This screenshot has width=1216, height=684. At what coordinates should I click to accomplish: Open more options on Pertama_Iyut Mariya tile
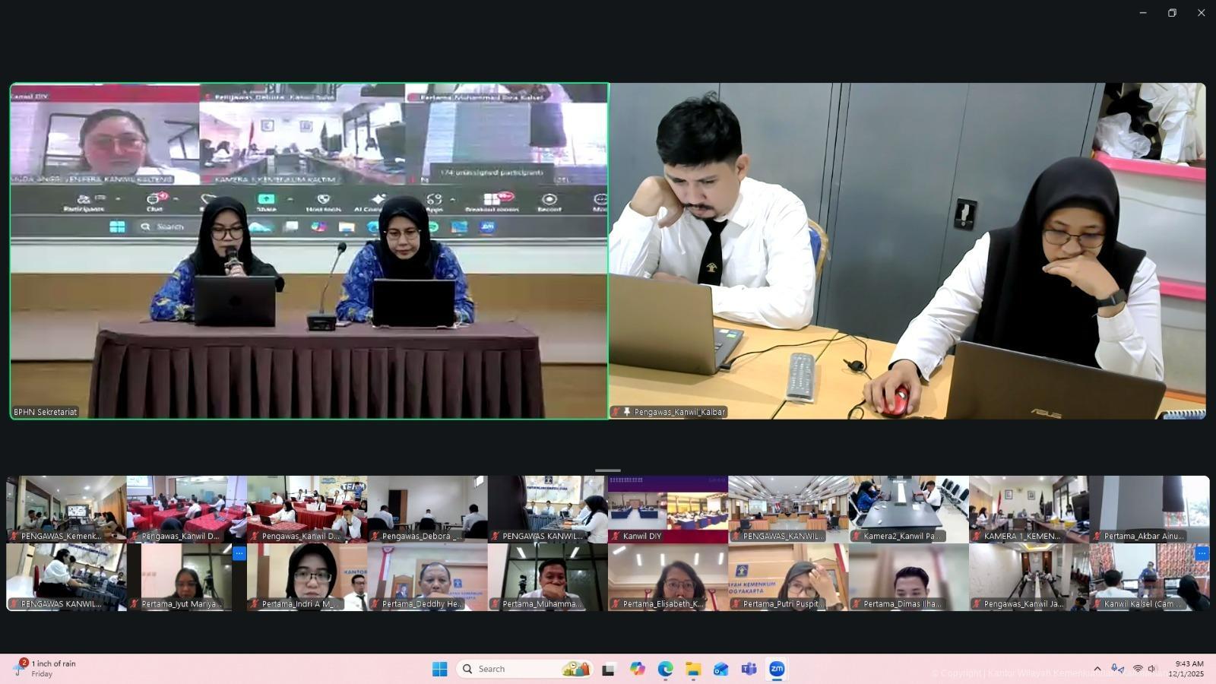coord(239,553)
